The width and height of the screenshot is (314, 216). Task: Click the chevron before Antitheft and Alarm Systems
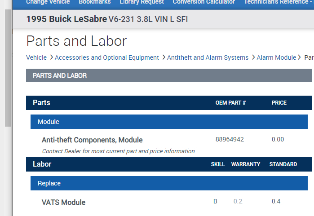163,57
